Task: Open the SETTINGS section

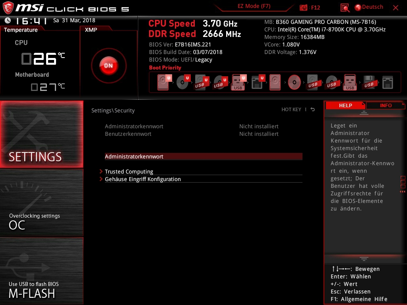Action: pos(41,134)
